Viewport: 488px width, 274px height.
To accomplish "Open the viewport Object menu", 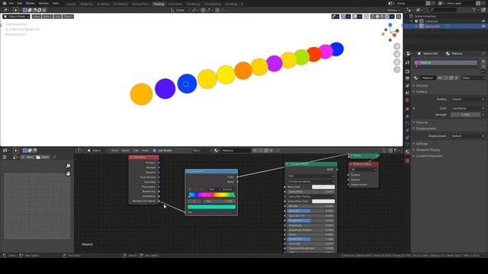I will pyautogui.click(x=68, y=17).
